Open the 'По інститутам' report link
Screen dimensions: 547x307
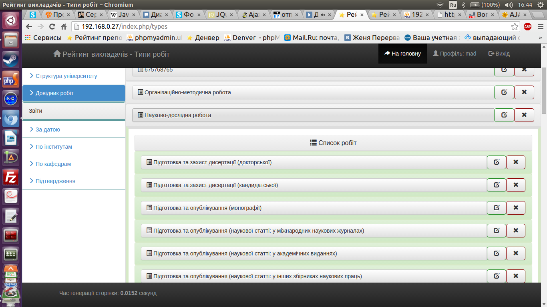74,147
